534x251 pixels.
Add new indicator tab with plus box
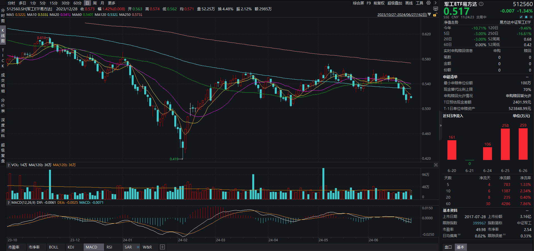[x=163, y=247]
